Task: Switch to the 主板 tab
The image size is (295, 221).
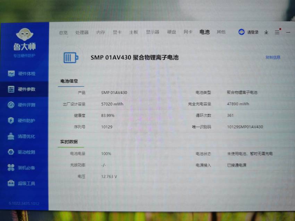Action: click(x=134, y=32)
